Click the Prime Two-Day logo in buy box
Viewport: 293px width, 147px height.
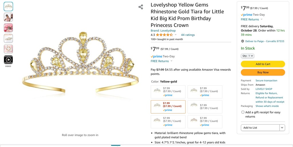(246, 15)
